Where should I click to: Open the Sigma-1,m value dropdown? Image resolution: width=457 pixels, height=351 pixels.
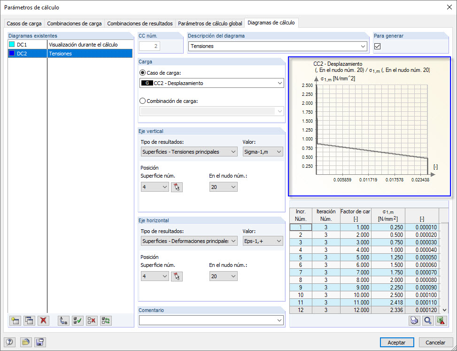point(263,152)
